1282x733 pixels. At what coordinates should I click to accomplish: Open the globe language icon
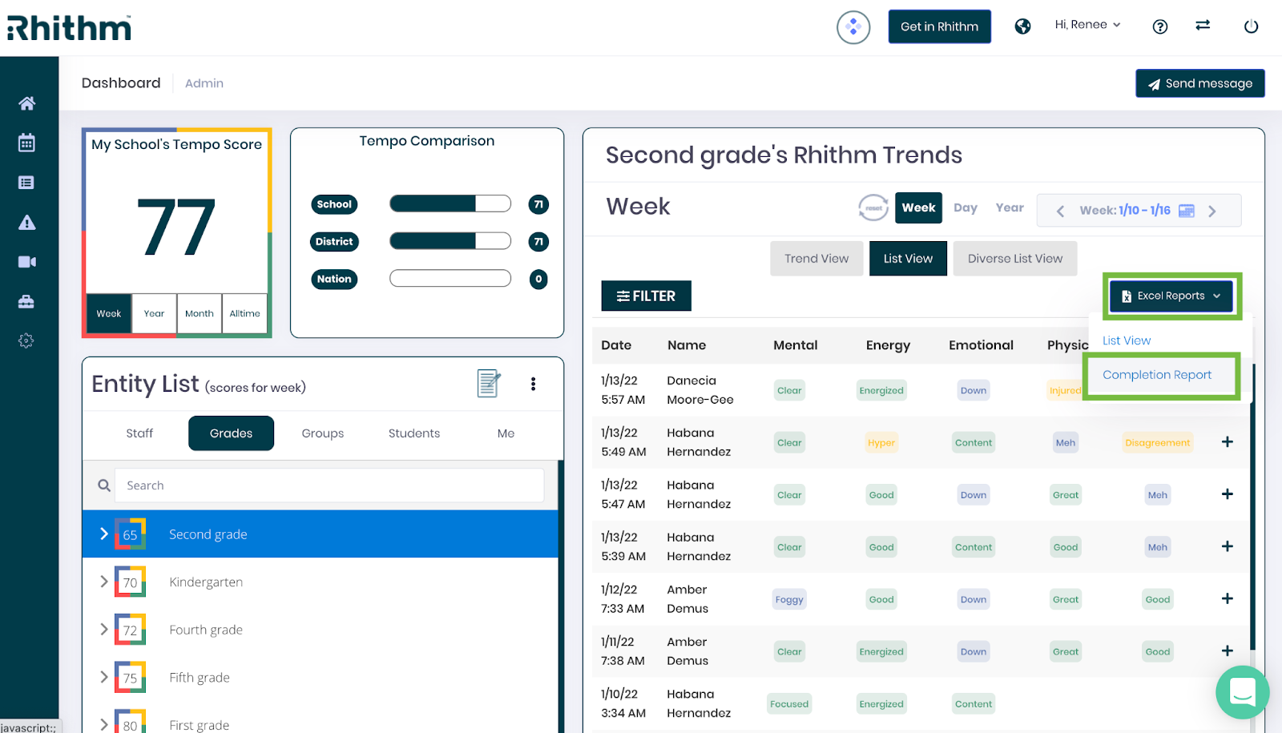point(1022,26)
